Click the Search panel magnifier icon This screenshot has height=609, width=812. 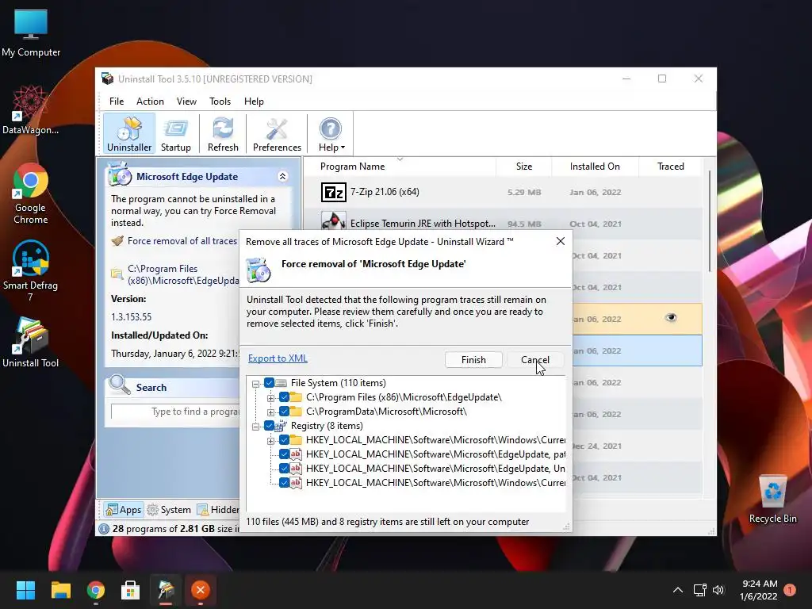coord(120,385)
